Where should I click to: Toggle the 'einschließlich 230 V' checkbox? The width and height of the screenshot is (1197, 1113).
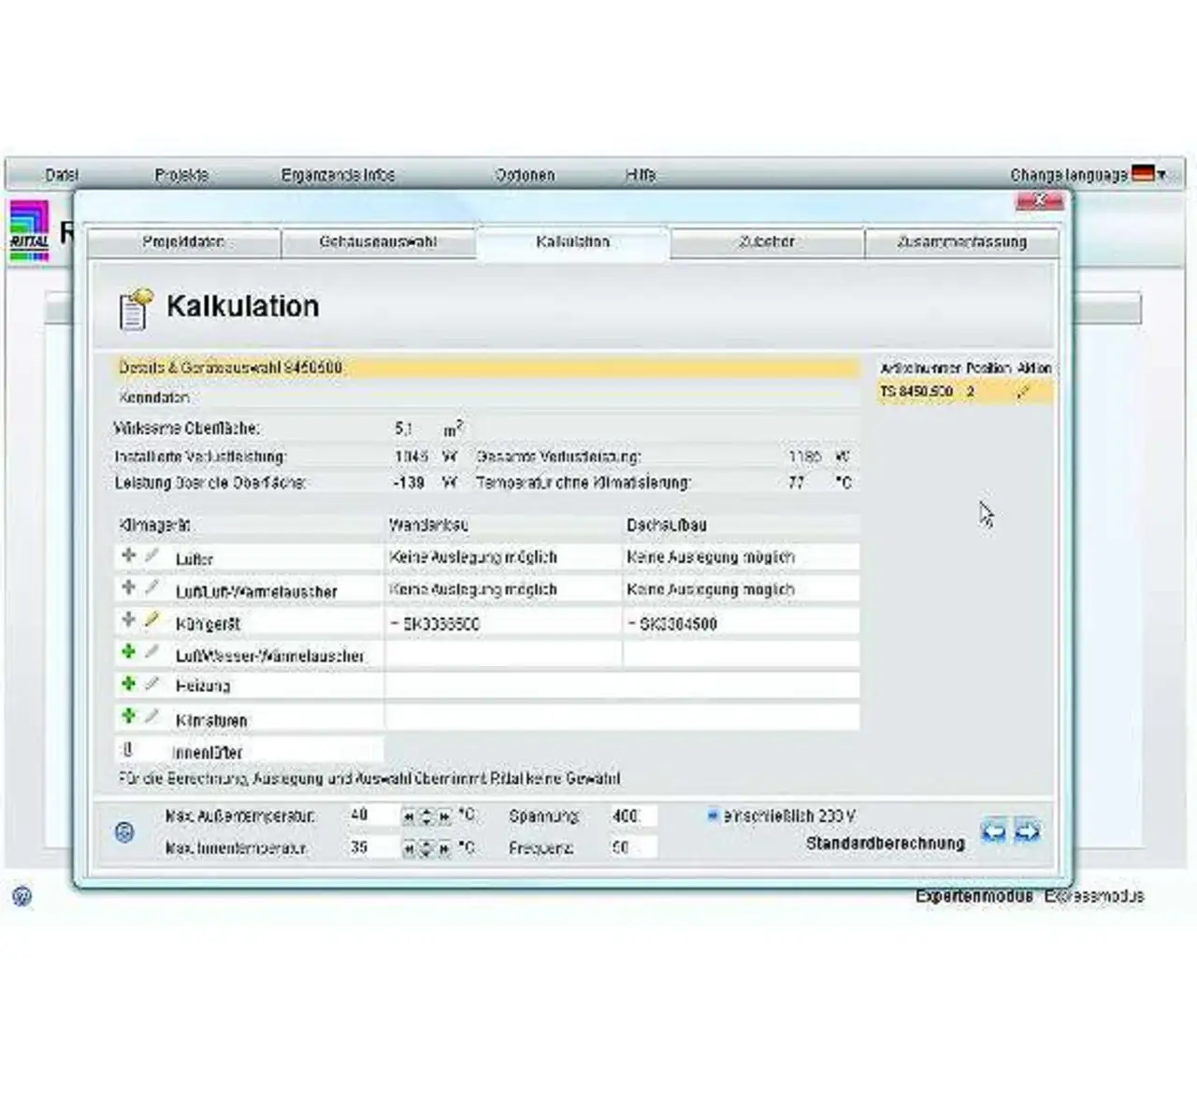coord(712,816)
